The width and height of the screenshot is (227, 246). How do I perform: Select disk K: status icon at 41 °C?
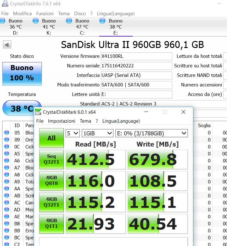[x=36, y=21]
